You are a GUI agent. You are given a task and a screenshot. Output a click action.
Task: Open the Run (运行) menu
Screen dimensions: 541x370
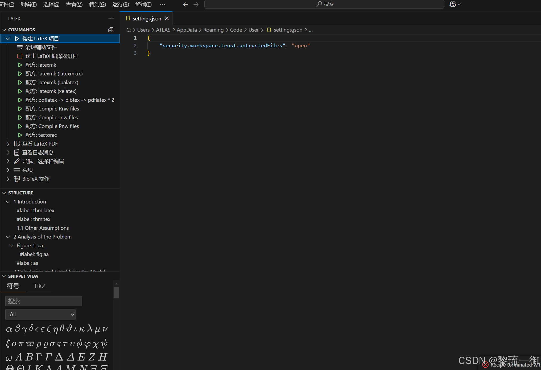[121, 4]
